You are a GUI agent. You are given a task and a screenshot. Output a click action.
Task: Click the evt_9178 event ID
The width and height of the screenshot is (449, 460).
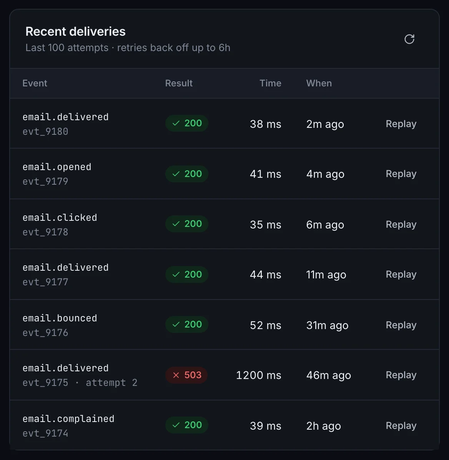click(45, 232)
